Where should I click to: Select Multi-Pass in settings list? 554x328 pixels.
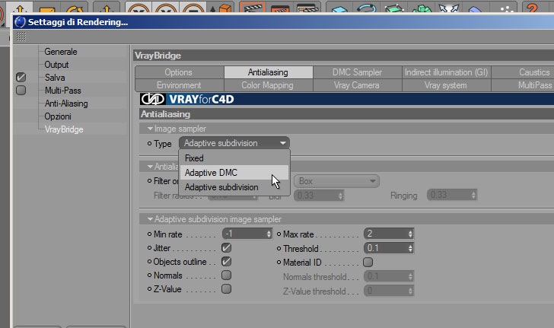[x=63, y=91]
